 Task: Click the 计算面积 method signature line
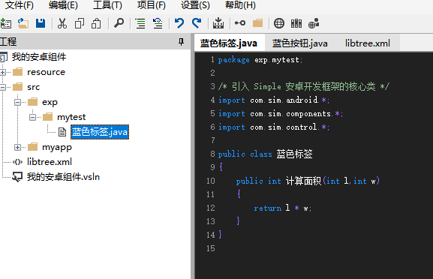(308, 181)
